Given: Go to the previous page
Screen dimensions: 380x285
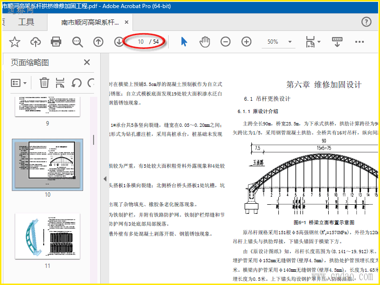Looking at the screenshot, I should (98, 42).
